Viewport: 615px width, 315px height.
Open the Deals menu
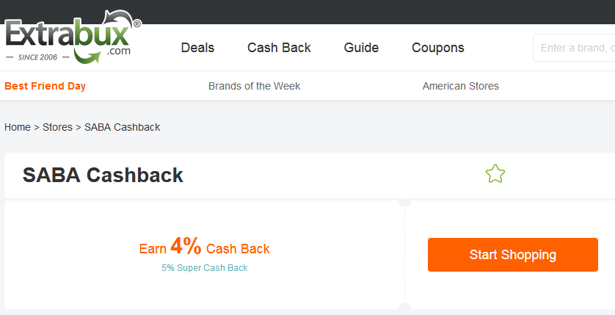coord(197,48)
